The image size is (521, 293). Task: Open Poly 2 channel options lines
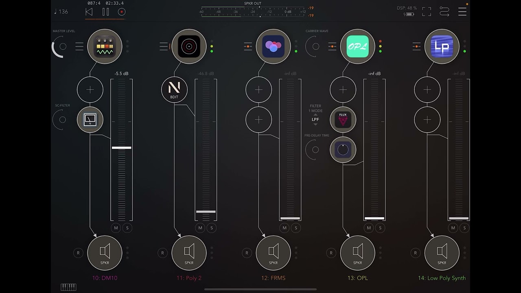tap(164, 46)
